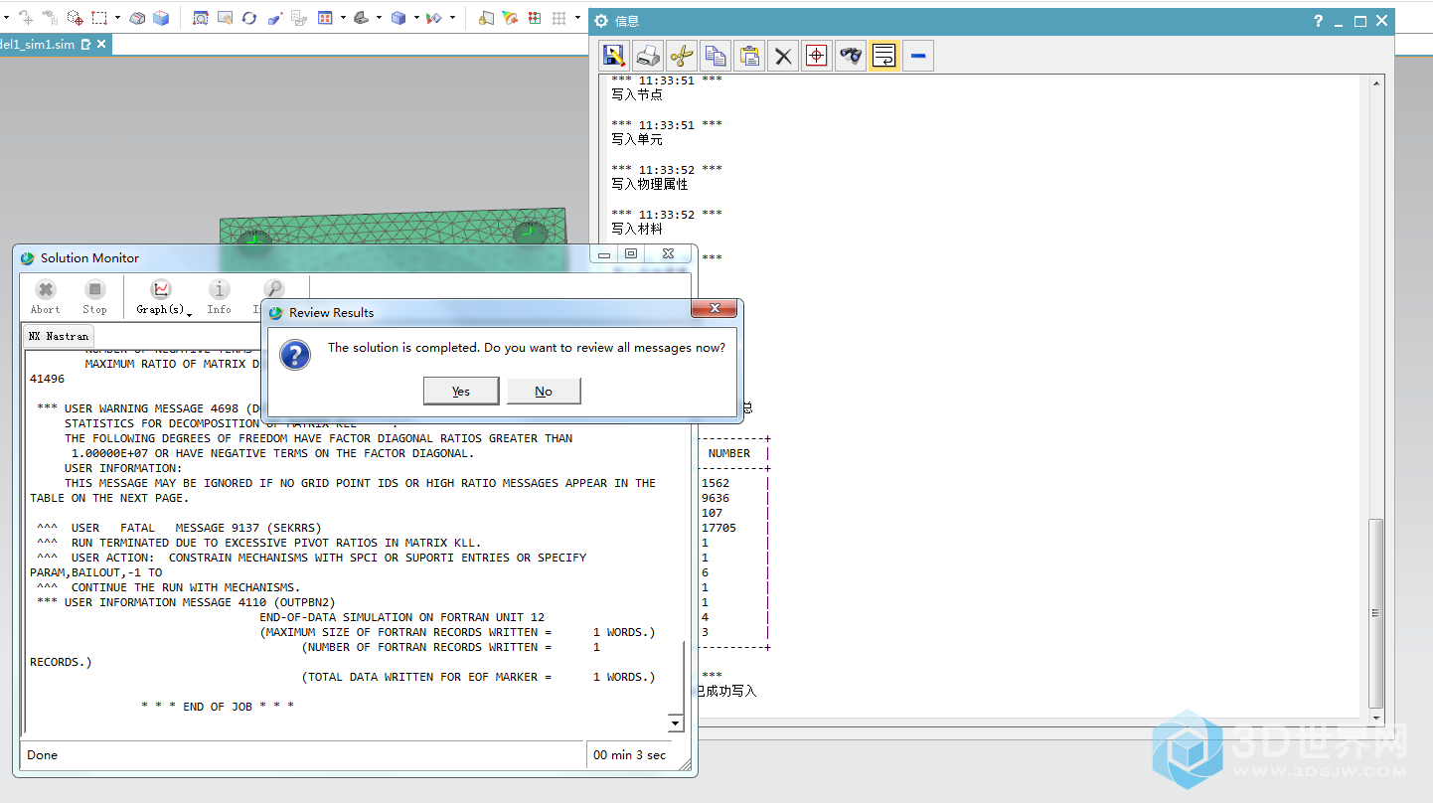
Task: Click print icon in 信息 window
Action: tap(648, 56)
